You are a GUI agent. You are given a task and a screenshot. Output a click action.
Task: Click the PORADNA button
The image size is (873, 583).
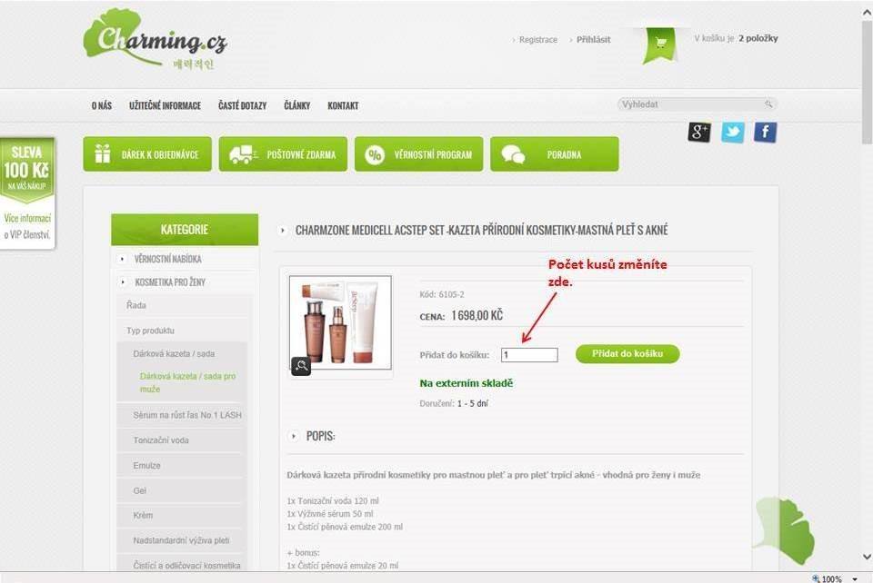click(555, 154)
